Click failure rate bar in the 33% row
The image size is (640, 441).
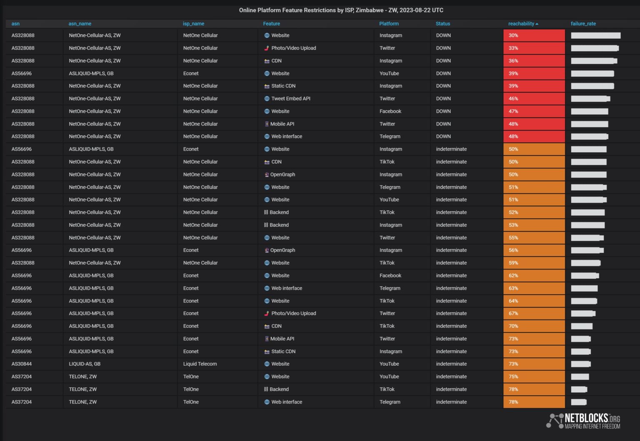[x=595, y=48]
